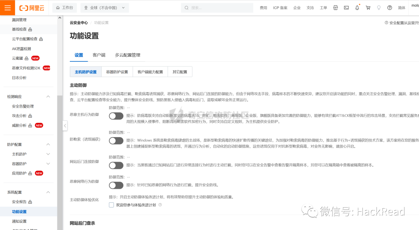Expand the 主机防护 submenu

point(48,154)
